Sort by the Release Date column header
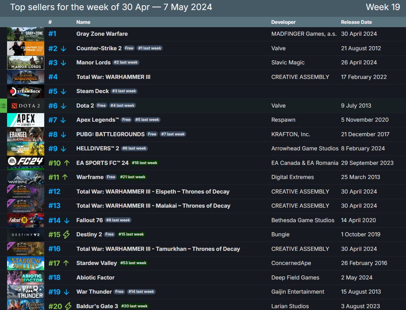 pos(356,22)
